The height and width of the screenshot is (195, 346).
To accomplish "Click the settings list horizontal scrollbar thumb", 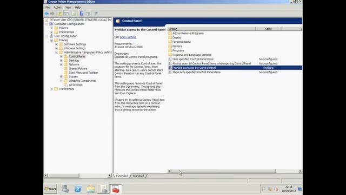I will click(x=223, y=171).
